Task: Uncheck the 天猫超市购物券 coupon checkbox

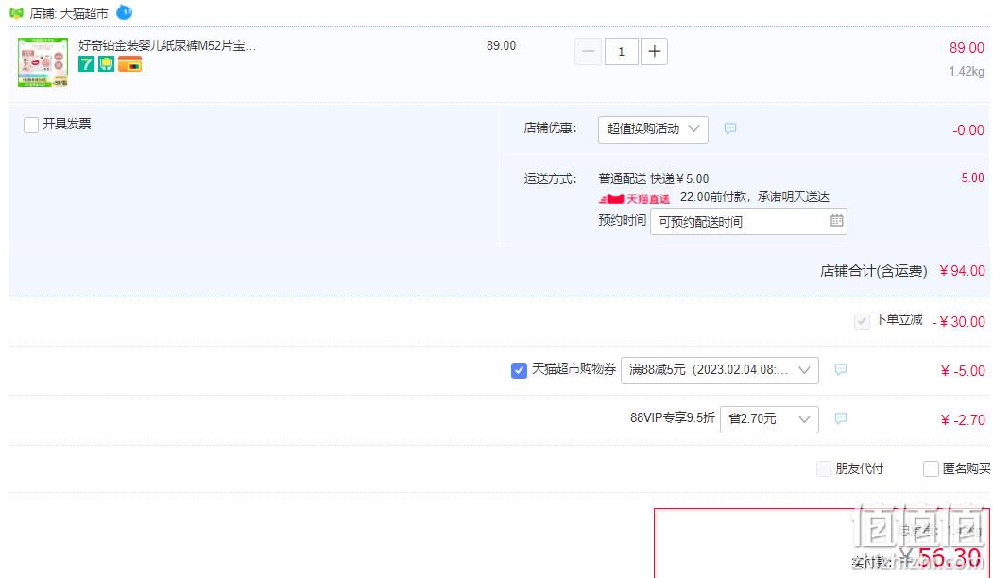Action: [519, 370]
